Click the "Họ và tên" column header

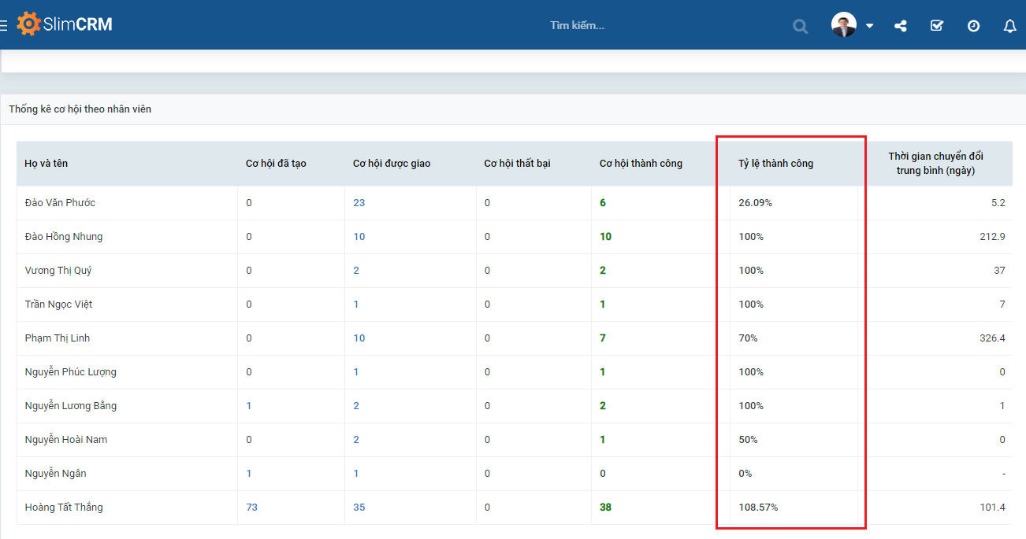tap(46, 164)
